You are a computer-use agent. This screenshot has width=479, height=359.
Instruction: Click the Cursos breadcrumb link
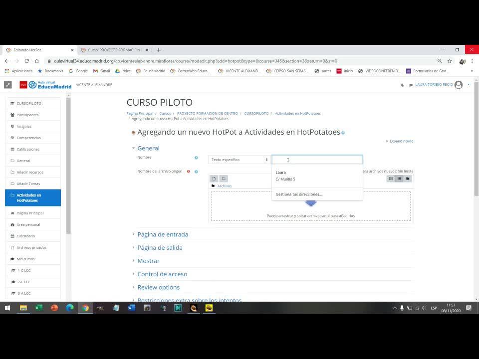165,113
